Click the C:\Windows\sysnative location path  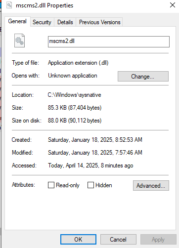74,95
